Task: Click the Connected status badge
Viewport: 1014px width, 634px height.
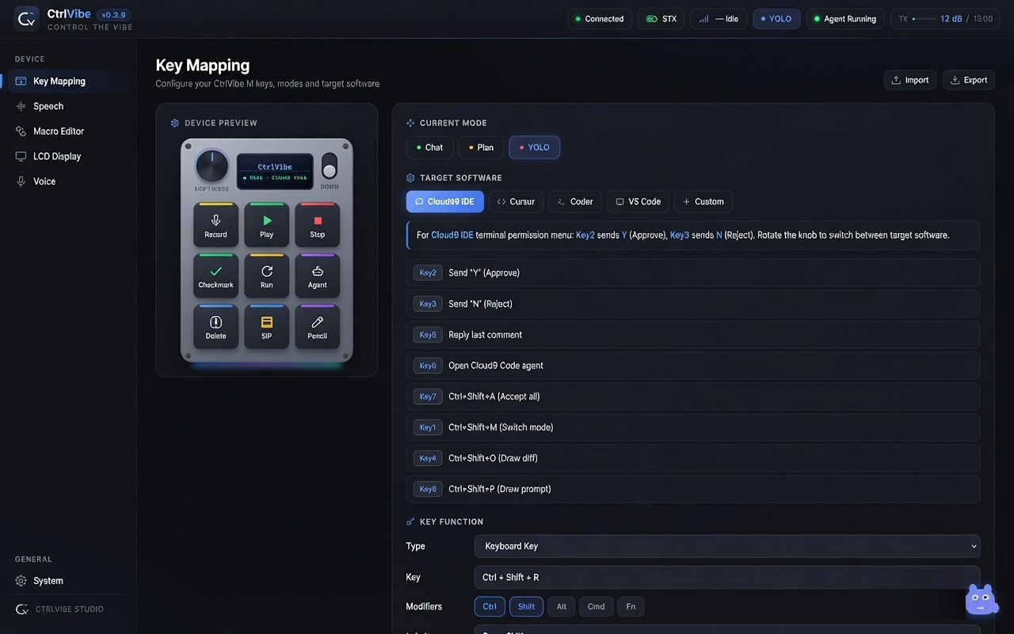Action: (x=600, y=19)
